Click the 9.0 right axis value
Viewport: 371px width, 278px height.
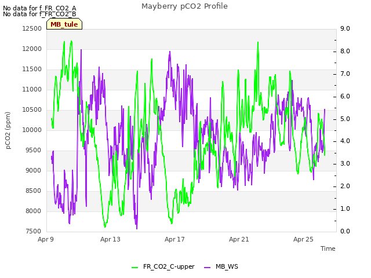tap(345, 28)
